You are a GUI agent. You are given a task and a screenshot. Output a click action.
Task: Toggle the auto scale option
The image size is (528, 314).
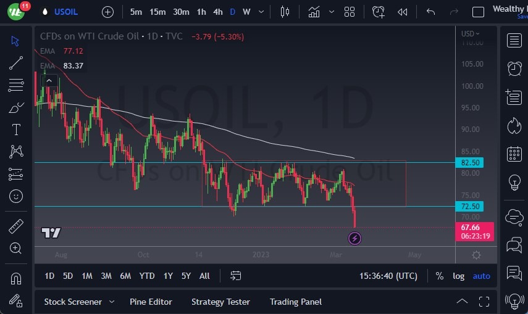tap(482, 276)
